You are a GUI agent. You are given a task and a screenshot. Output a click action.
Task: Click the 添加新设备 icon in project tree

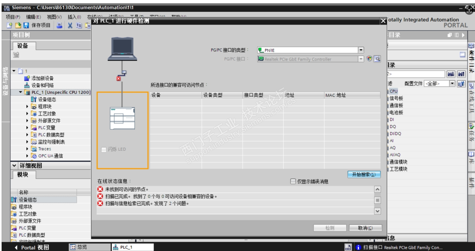[x=27, y=78]
